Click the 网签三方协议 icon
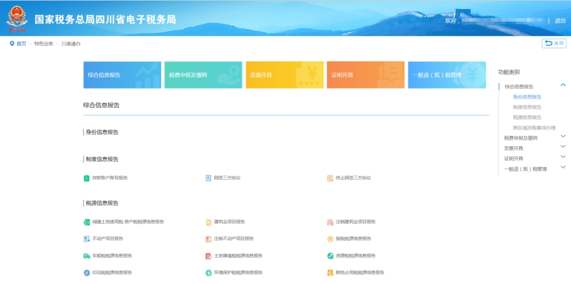The height and width of the screenshot is (284, 571). coord(209,178)
